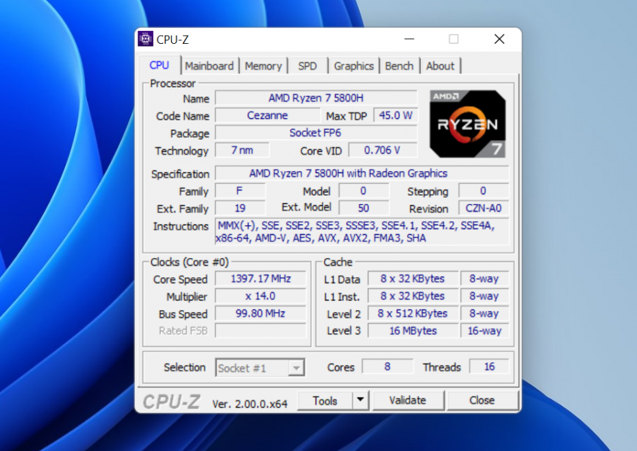This screenshot has width=637, height=451.
Task: Expand the Tools dropdown arrow
Action: (x=360, y=400)
